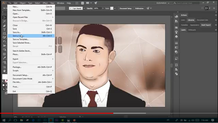Select the Rotate tool
Image resolution: width=218 pixels, height=123 pixels.
(x=4, y=42)
